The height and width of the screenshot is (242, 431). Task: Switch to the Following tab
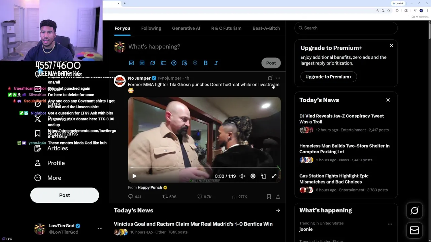151,28
